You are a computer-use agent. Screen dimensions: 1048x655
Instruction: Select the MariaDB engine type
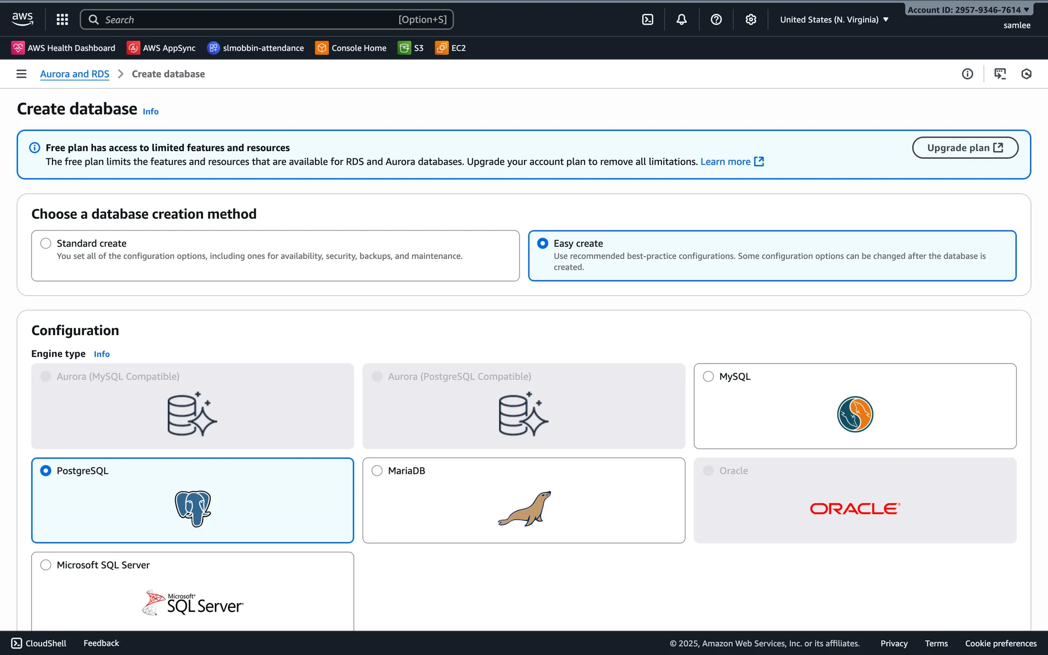[x=377, y=471]
